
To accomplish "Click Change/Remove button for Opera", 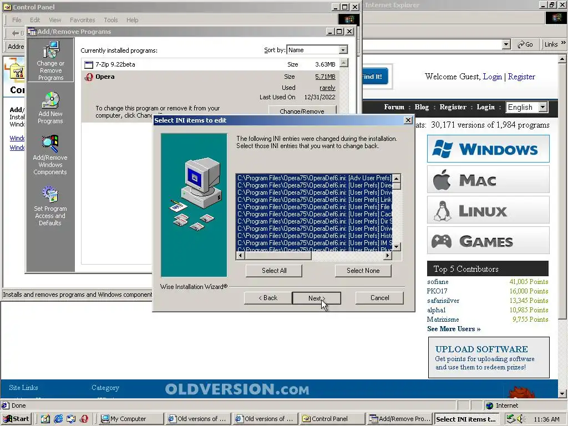I will (x=302, y=110).
